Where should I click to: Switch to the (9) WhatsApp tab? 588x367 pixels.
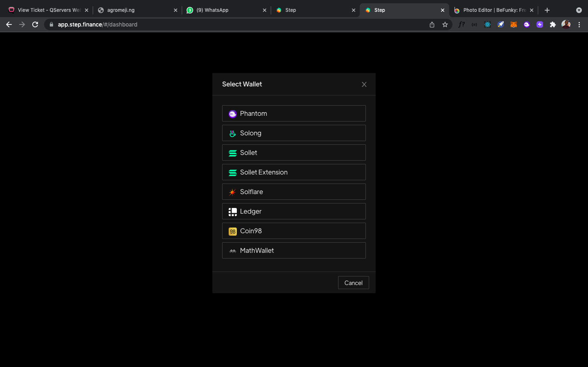[226, 10]
